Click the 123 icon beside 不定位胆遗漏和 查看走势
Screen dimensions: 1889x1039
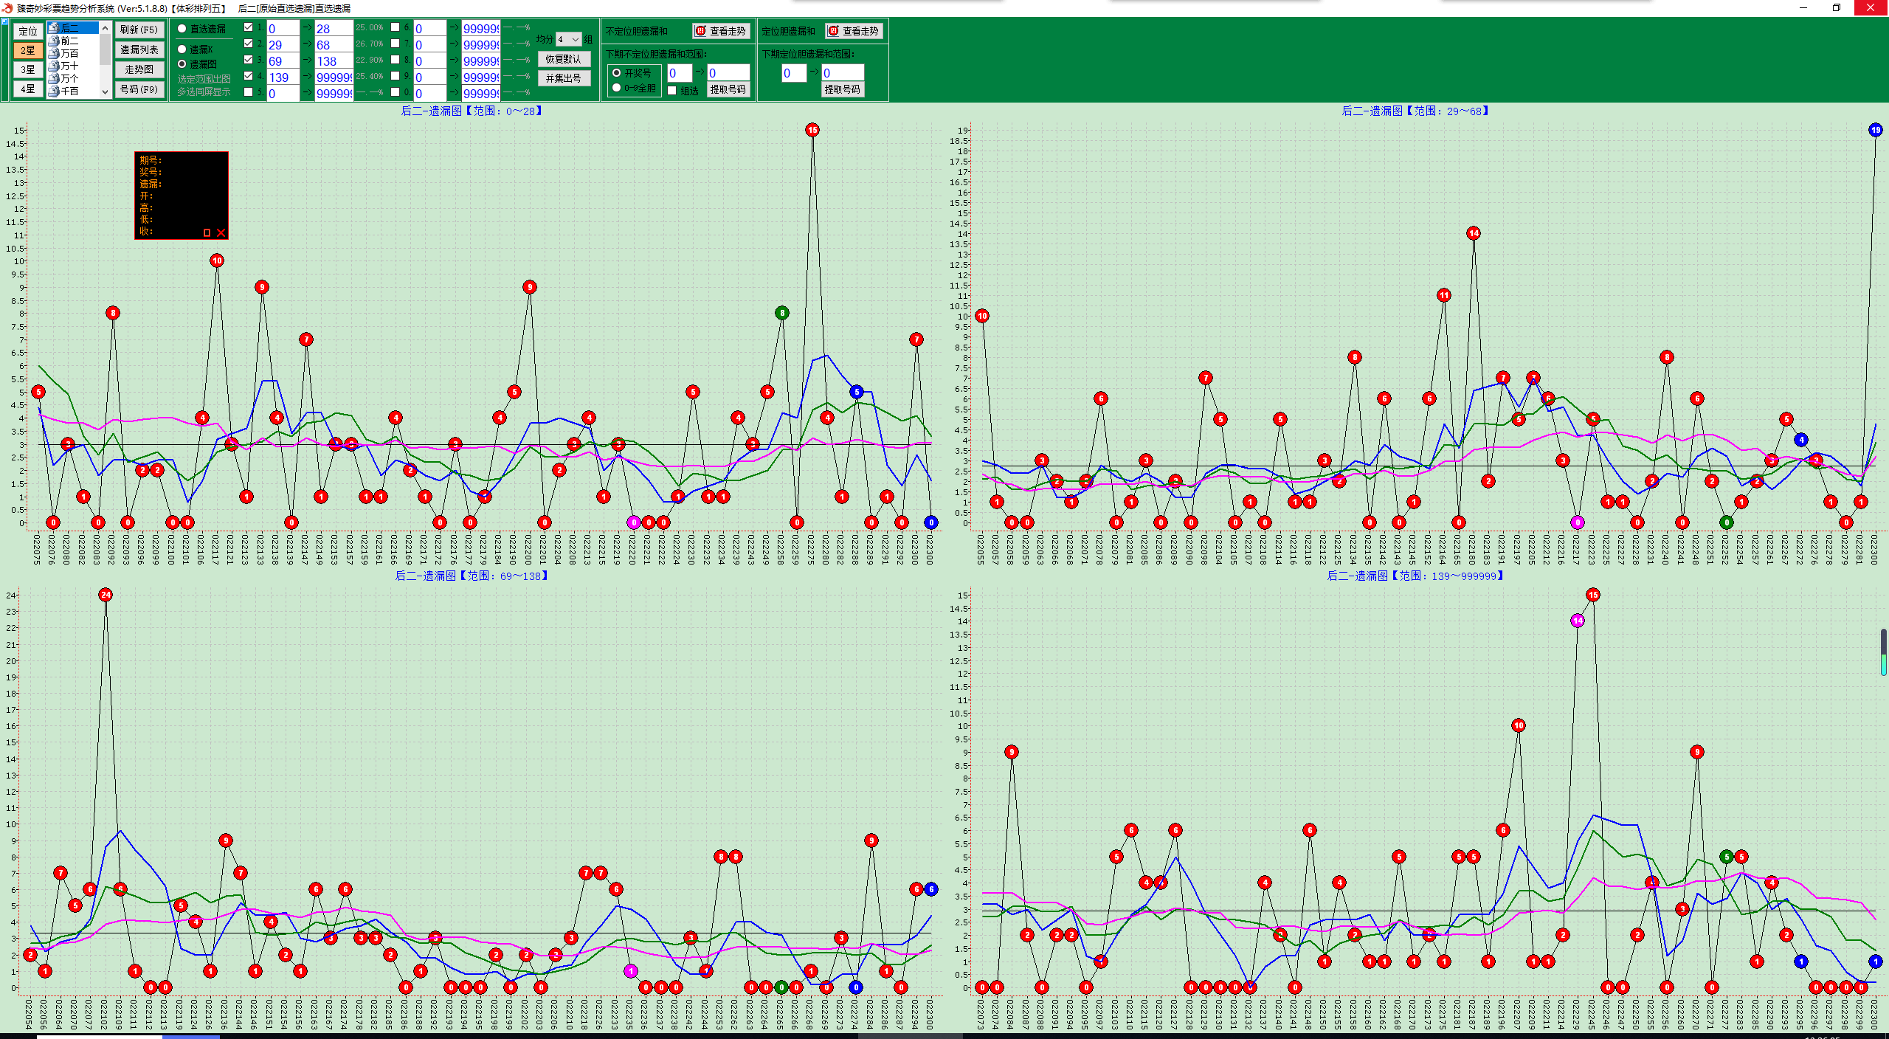(701, 31)
